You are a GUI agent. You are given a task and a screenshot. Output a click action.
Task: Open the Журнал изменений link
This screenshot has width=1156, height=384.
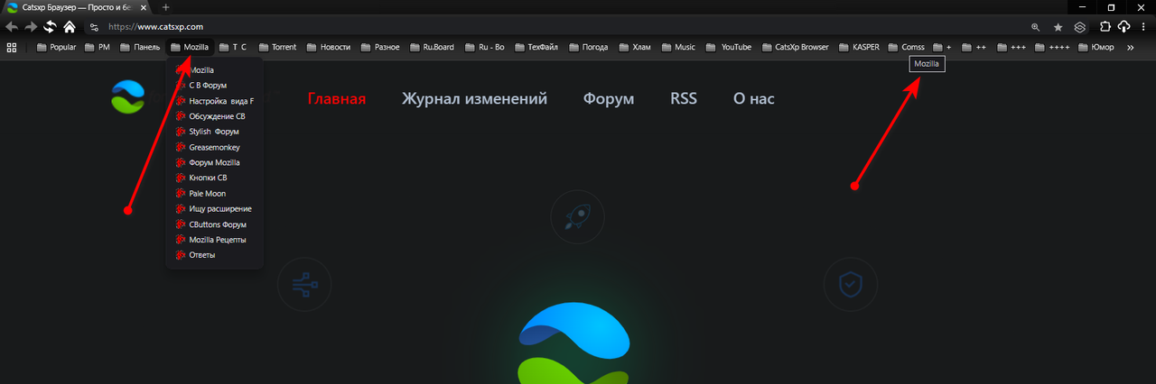[x=474, y=98]
